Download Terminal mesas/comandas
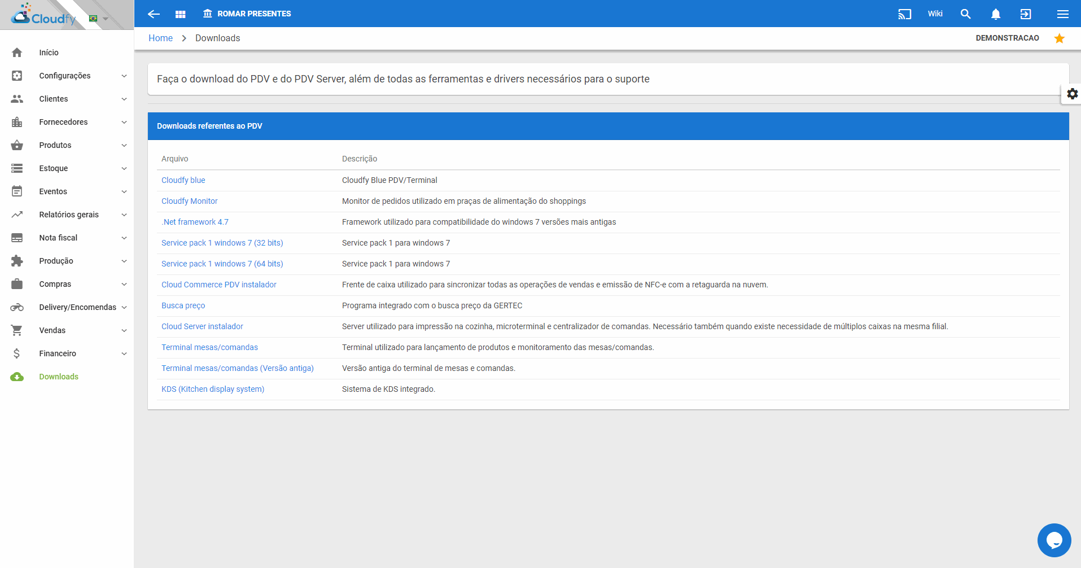This screenshot has width=1081, height=568. coord(210,347)
